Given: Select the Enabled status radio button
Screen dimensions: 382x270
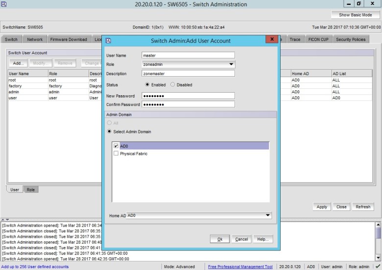Looking at the screenshot, I should click(147, 85).
